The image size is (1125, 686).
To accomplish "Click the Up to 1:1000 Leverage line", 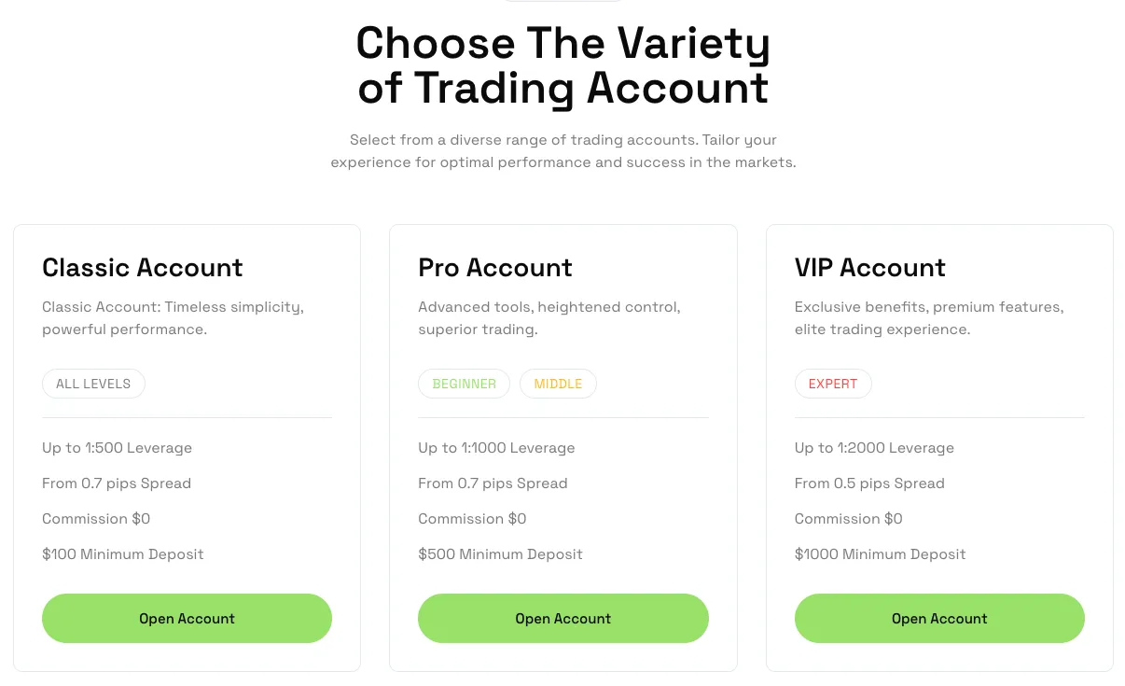I will pyautogui.click(x=496, y=448).
